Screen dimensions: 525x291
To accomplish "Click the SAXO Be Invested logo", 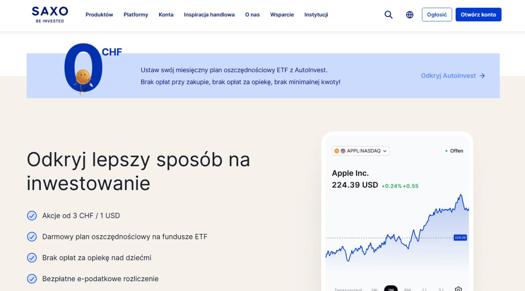I will coord(50,14).
